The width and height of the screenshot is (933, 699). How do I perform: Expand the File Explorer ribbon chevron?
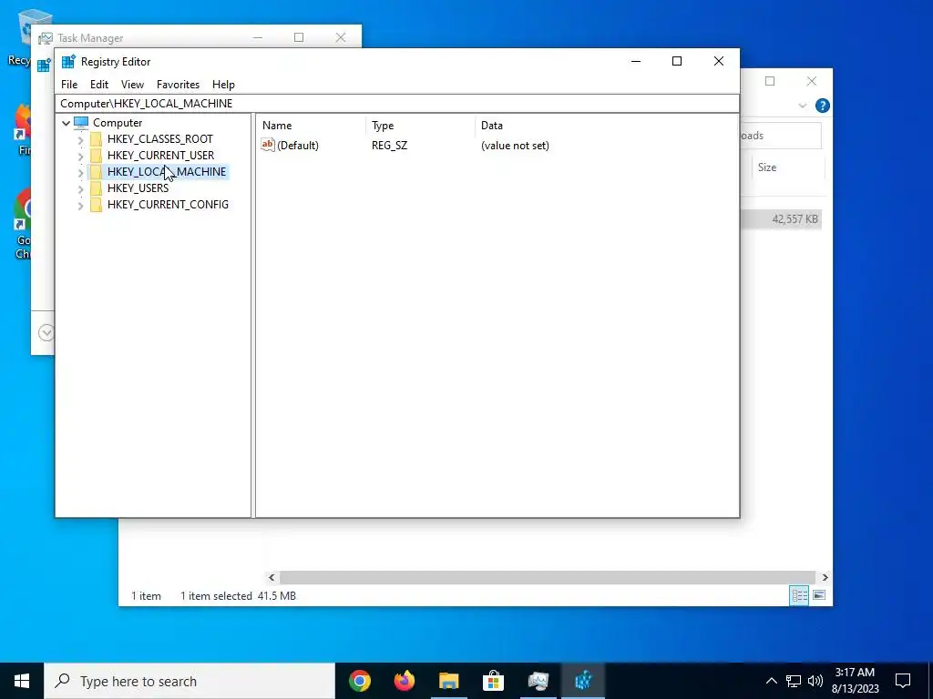(802, 106)
